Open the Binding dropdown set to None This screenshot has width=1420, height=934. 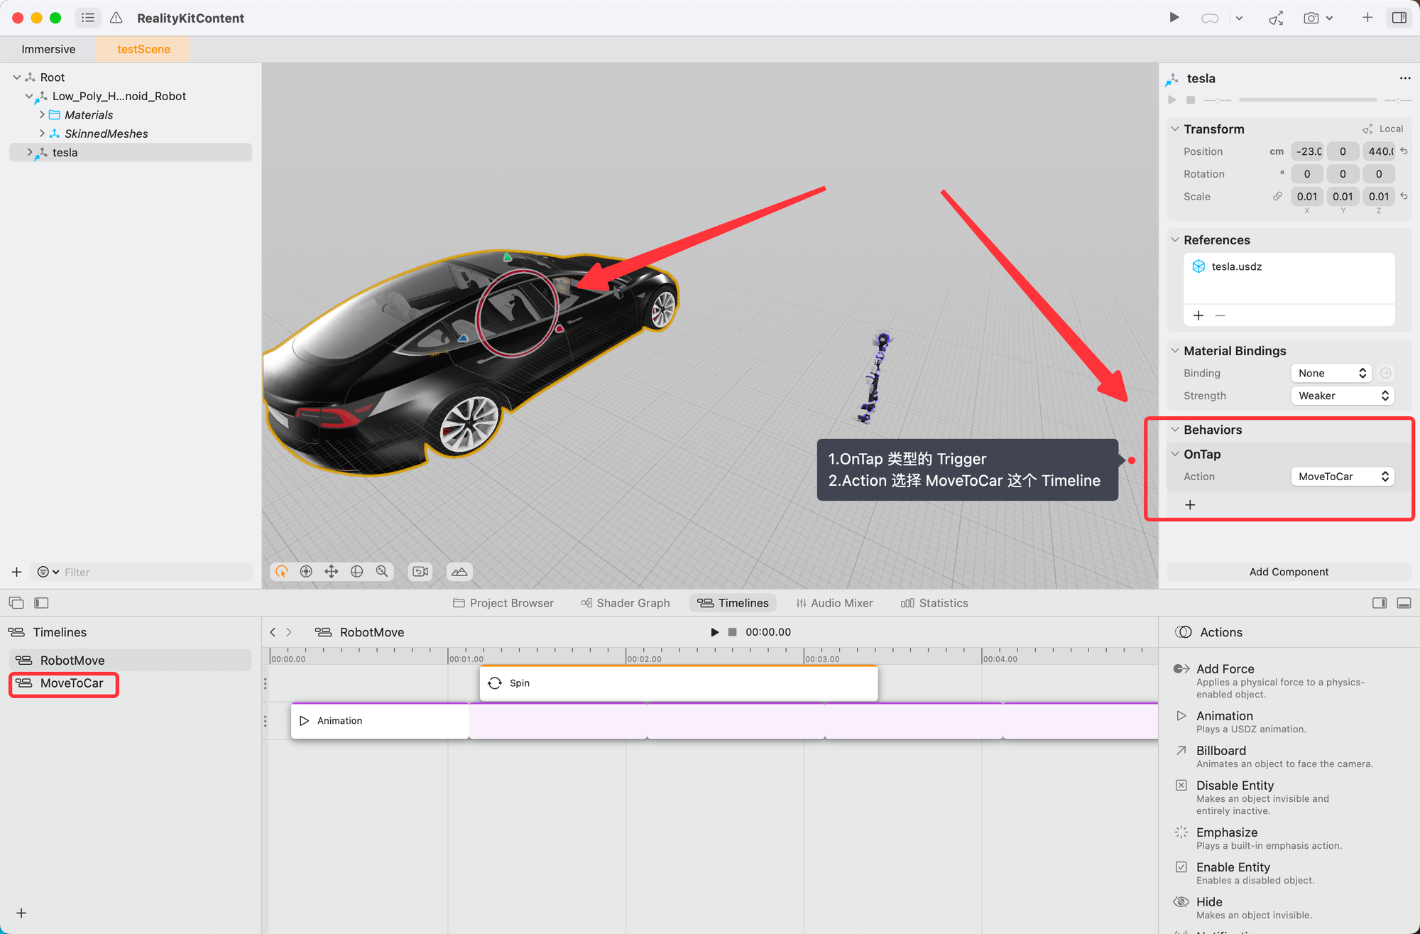(1332, 373)
